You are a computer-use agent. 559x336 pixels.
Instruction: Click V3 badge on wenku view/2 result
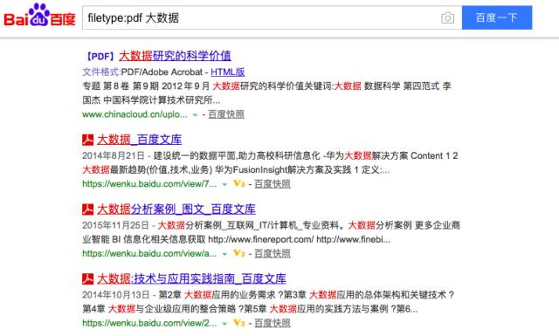coord(238,323)
